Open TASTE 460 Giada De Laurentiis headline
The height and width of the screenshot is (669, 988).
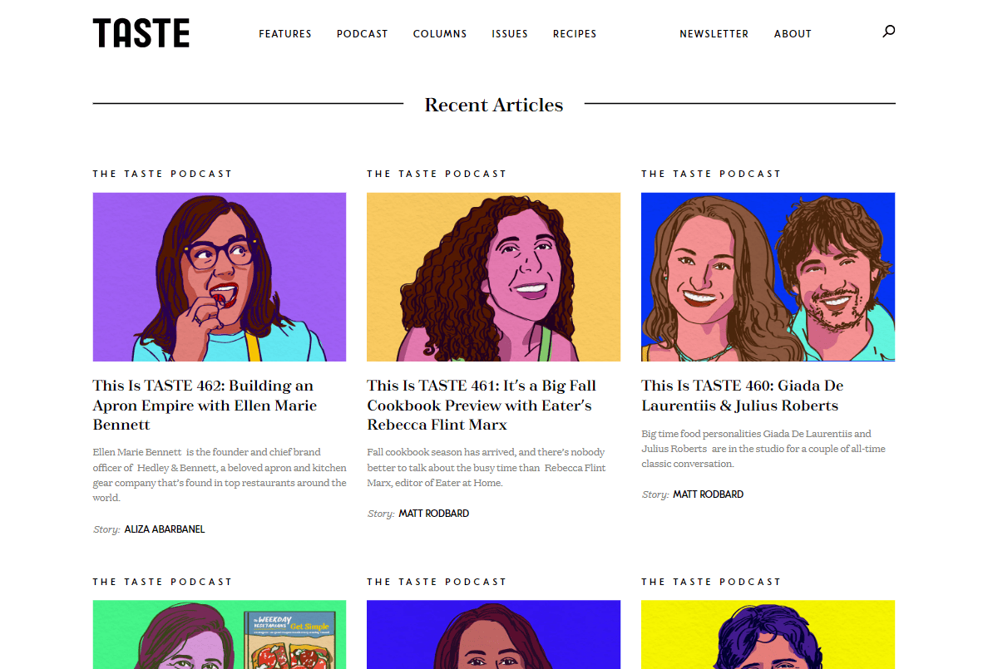(x=742, y=396)
